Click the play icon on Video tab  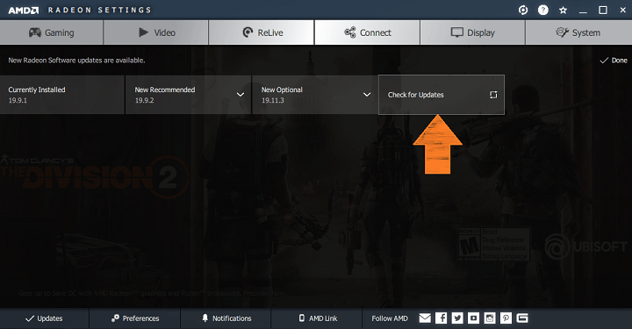(x=143, y=32)
